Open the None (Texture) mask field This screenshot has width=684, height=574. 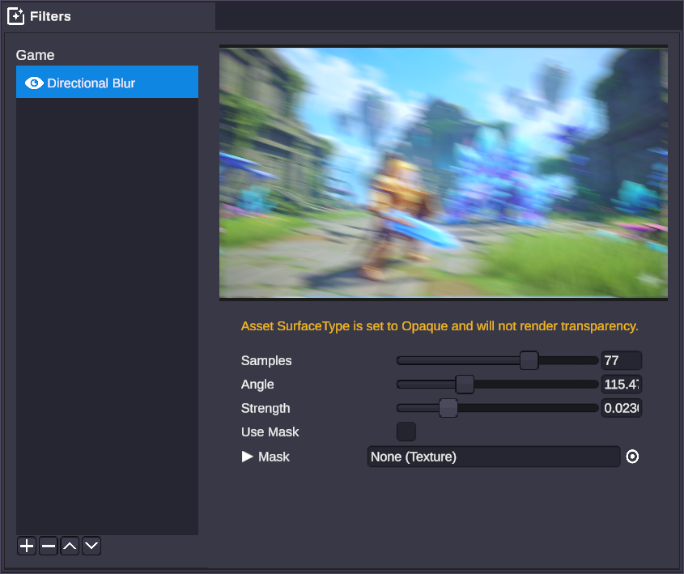[x=493, y=457]
